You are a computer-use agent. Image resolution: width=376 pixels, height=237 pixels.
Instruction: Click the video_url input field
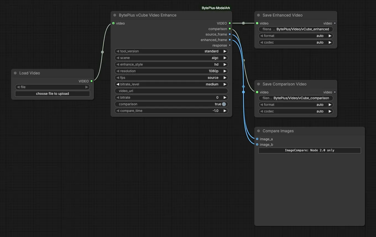click(x=171, y=91)
